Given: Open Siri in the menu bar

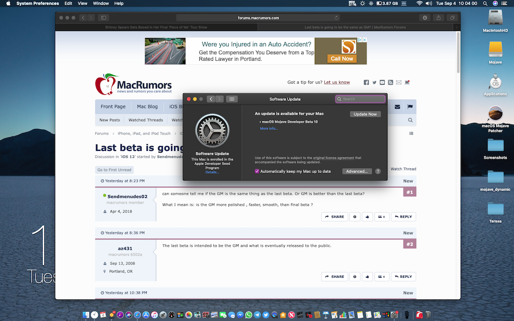Looking at the screenshot, I should tap(495, 4).
